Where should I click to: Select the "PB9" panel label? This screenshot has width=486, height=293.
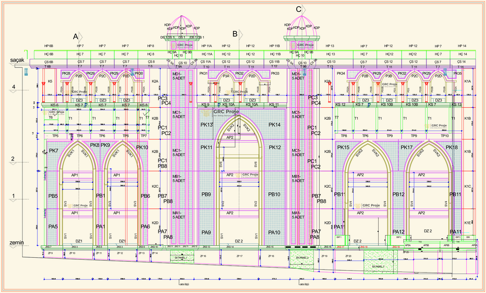coord(206,195)
